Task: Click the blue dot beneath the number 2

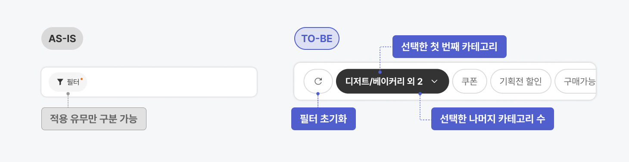Action: [x=420, y=93]
